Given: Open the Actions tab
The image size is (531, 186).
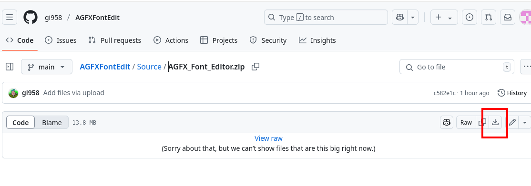Looking at the screenshot, I should pyautogui.click(x=171, y=40).
